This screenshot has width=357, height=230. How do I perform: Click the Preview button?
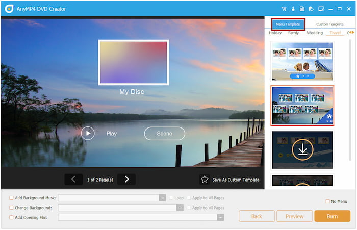click(x=294, y=216)
